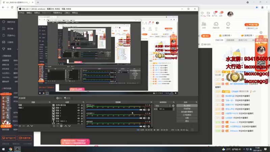Open 帮助 menu in OBS
Screen dimensions: 270x152
coord(75,13)
